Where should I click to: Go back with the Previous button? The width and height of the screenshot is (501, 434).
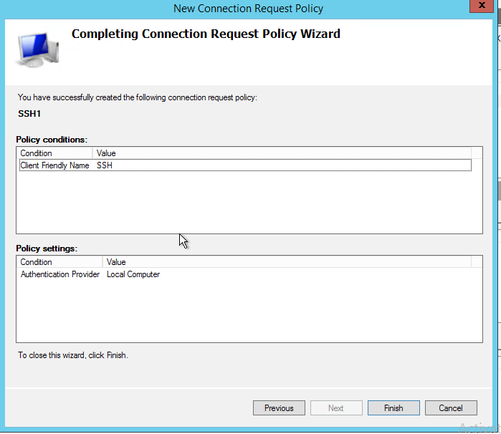pos(279,408)
